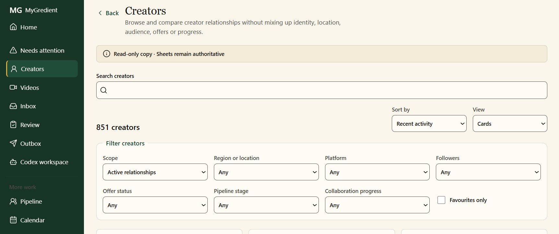Expand the Region or location dropdown
The width and height of the screenshot is (559, 234).
click(x=266, y=172)
